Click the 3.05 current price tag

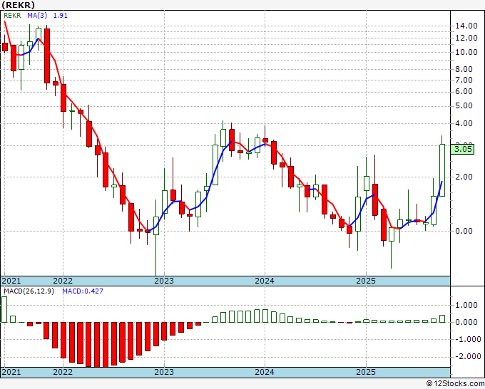[462, 149]
